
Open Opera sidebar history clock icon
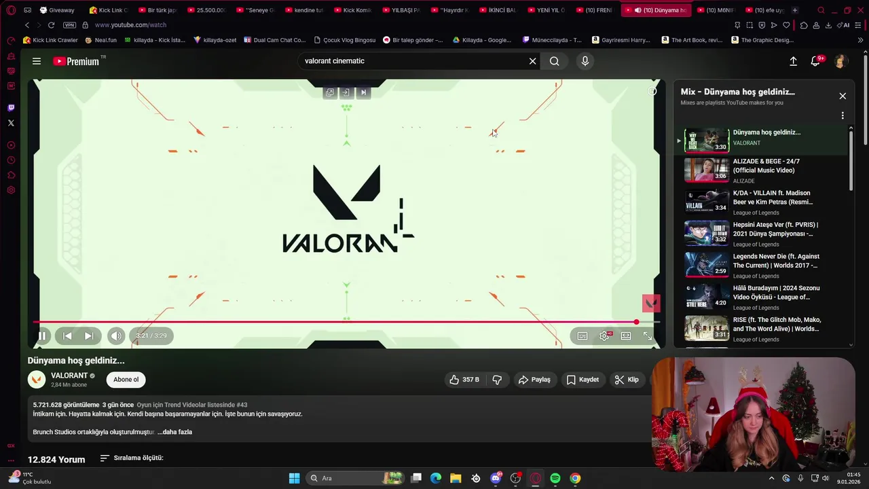[x=11, y=160]
